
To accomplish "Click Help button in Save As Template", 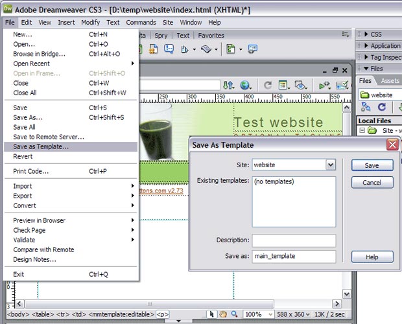I will tap(372, 257).
